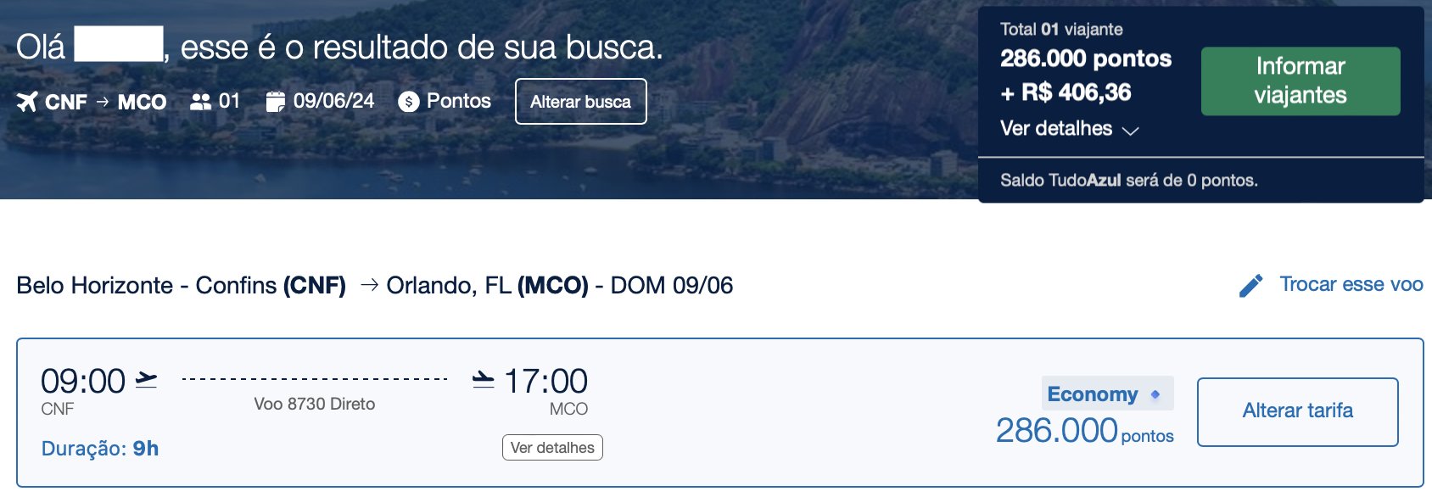Click the landing plane icon by 17:00

point(484,379)
